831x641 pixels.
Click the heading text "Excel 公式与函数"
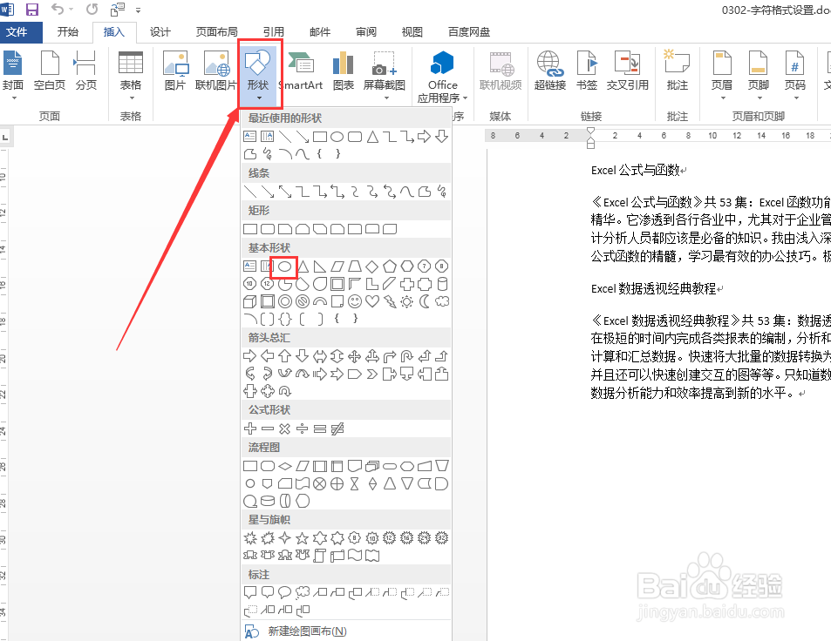pos(635,171)
